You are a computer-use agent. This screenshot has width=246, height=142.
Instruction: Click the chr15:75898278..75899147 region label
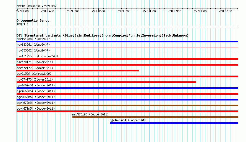click(36, 6)
